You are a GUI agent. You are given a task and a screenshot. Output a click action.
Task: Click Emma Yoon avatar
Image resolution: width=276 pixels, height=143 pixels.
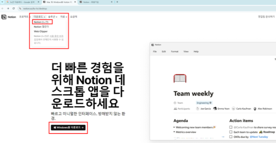pyautogui.click(x=215, y=109)
